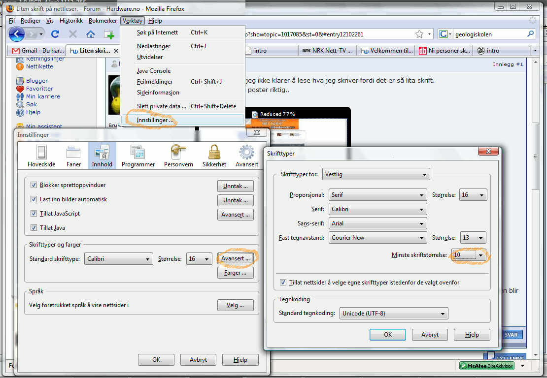This screenshot has width=547, height=378.
Task: Open the fixed-width Størrelse 13 dropdown
Action: click(x=473, y=238)
